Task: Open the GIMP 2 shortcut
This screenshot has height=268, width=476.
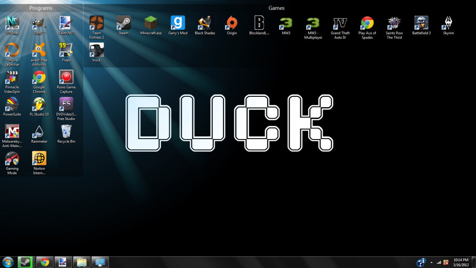Action: pos(39,23)
